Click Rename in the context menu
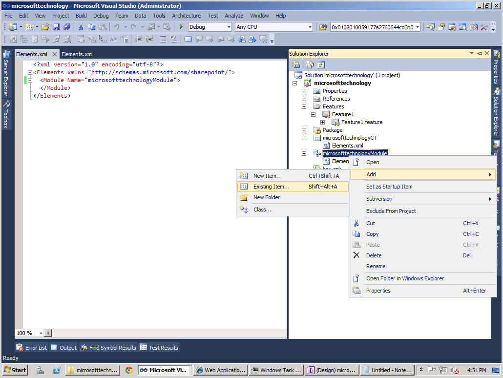Viewport: 503px width, 378px height. click(x=376, y=266)
